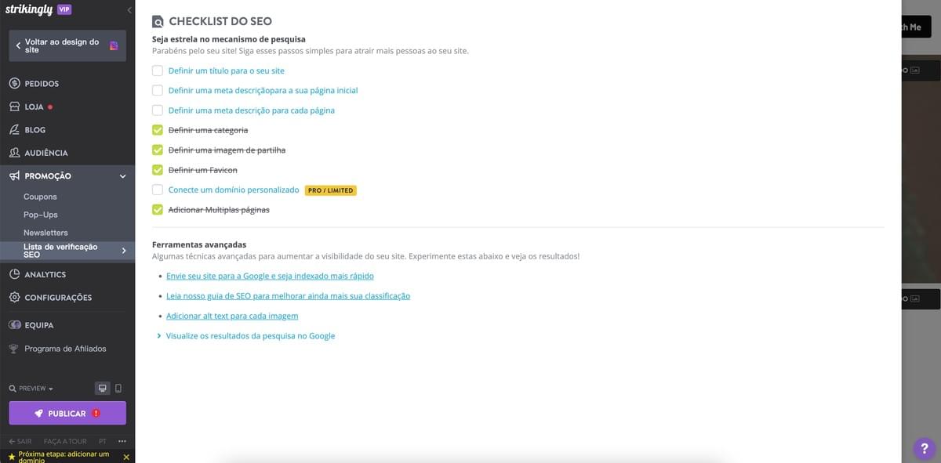
Task: Click the Publicar button
Action: point(67,413)
